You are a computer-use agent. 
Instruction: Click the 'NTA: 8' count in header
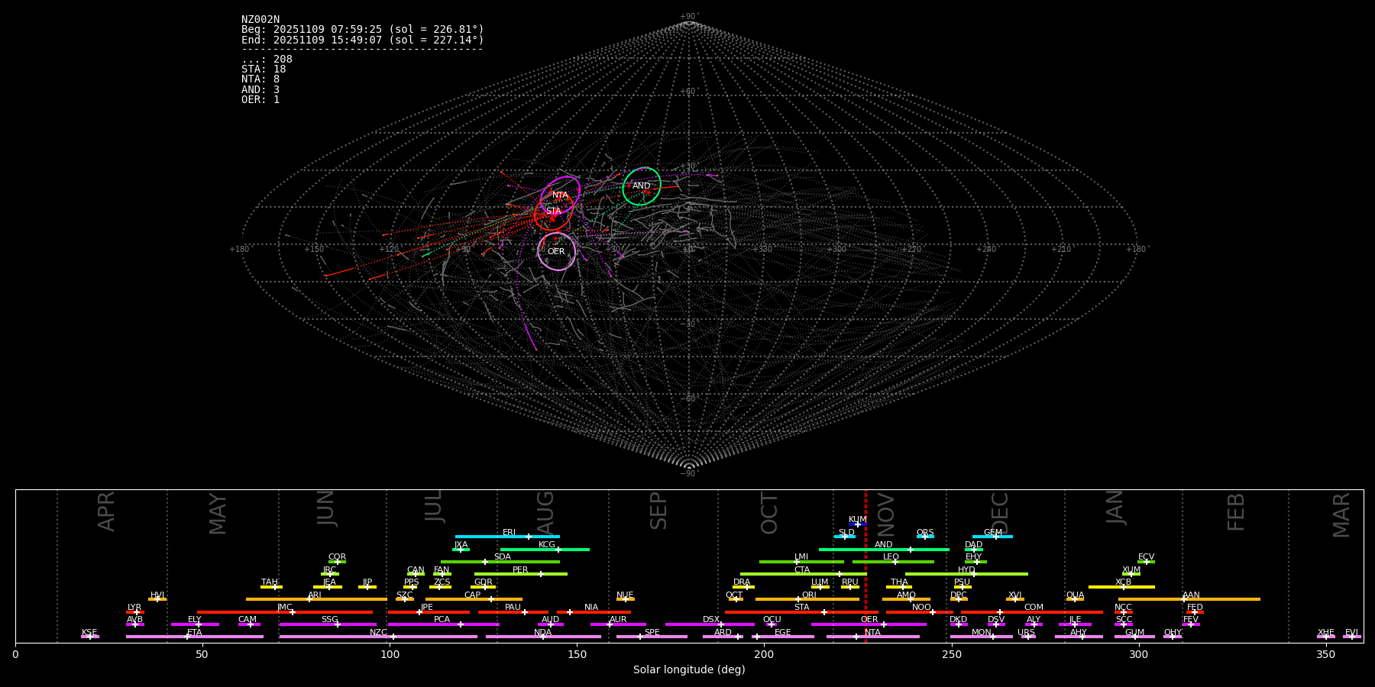(x=260, y=79)
